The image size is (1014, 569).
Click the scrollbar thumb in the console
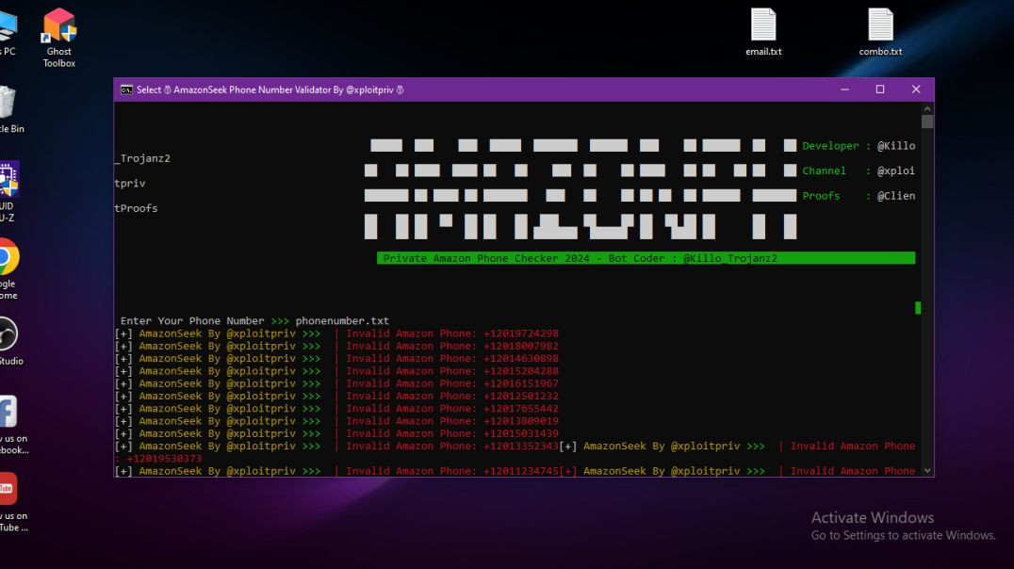coord(927,122)
